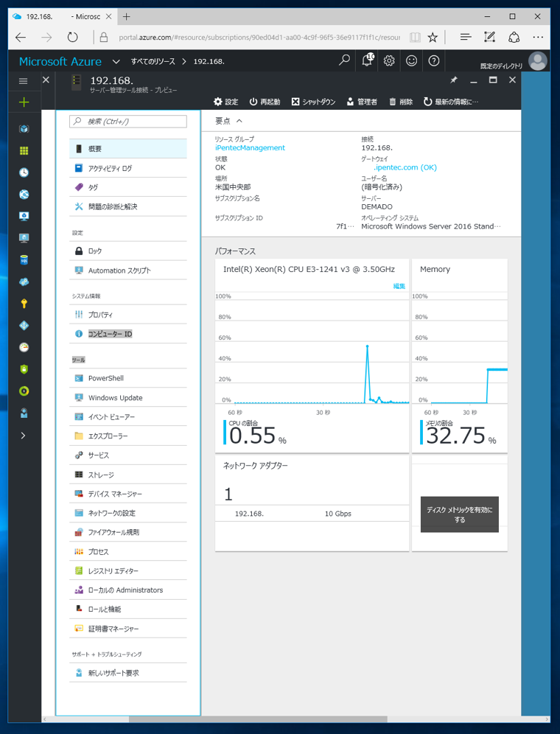Click the browser refresh button
This screenshot has width=560, height=734.
72,37
